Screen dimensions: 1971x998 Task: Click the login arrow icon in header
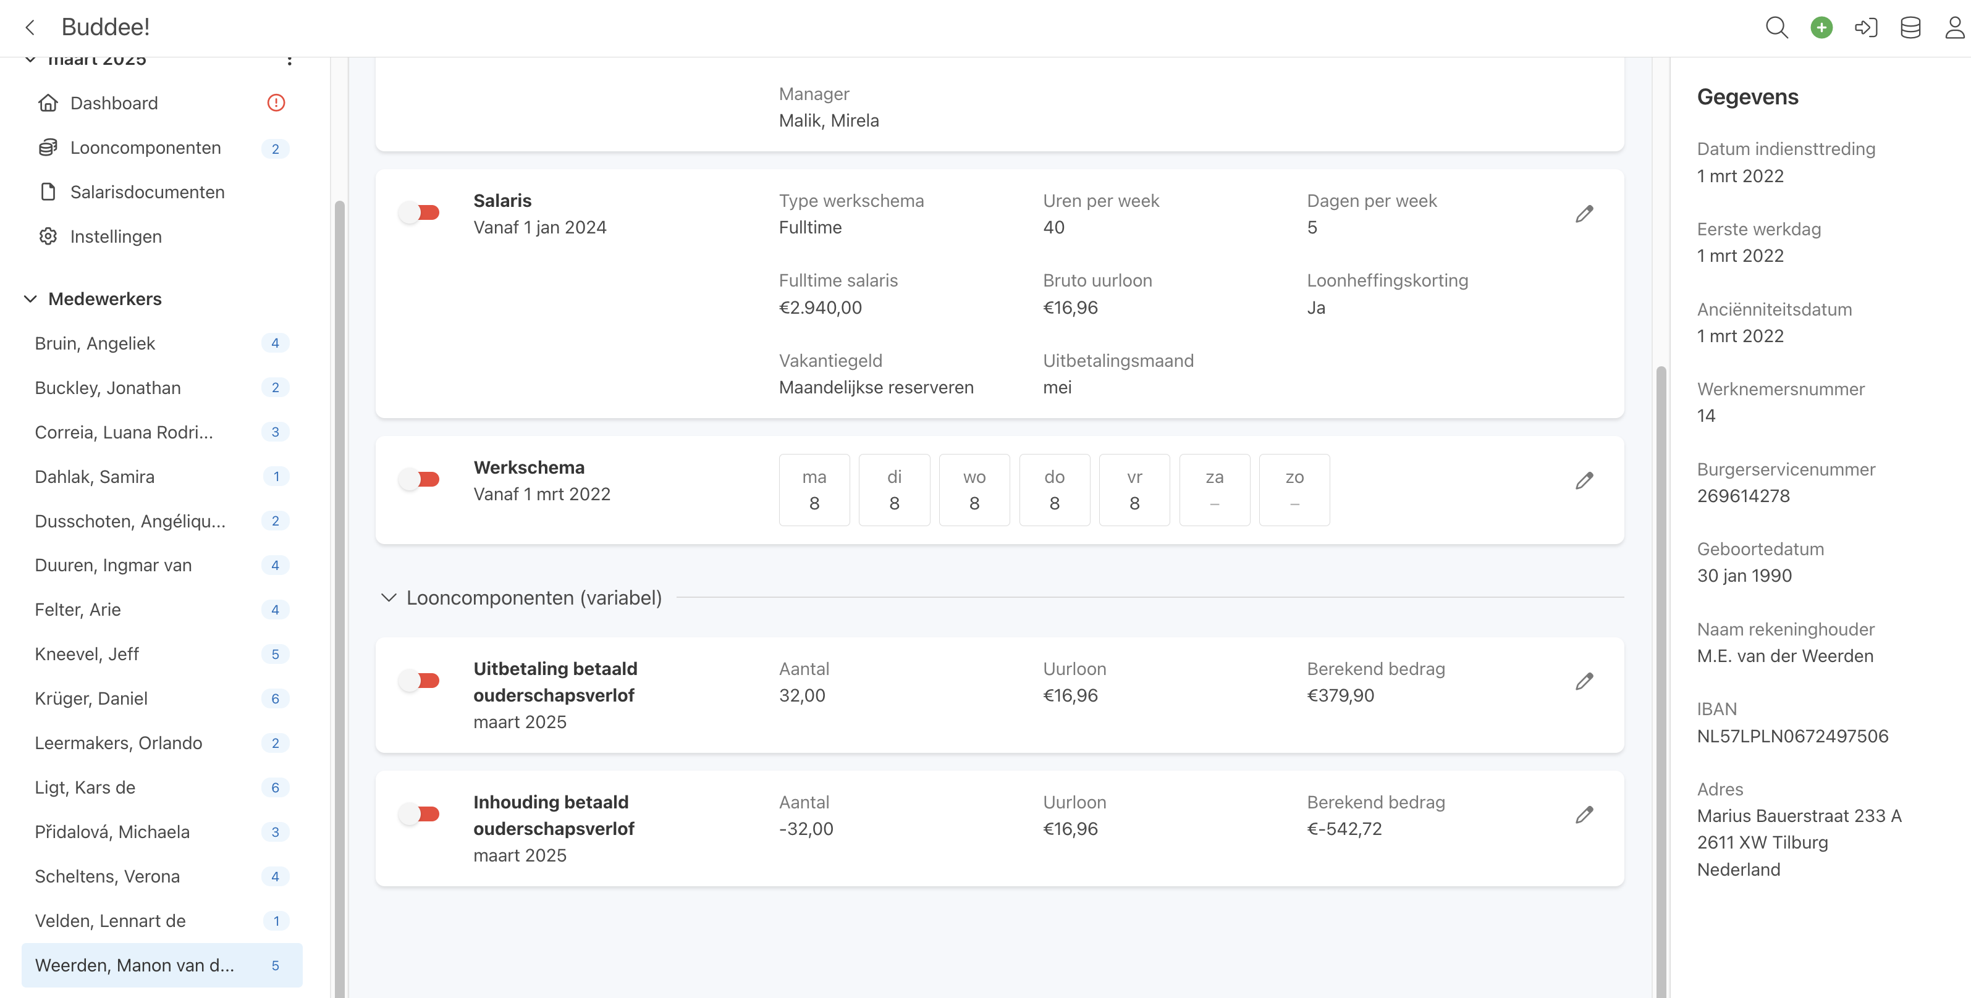1865,28
